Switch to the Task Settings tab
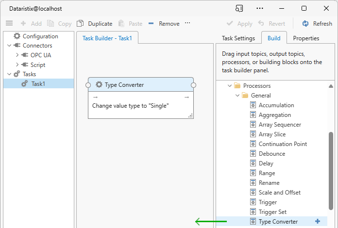This screenshot has height=228, width=338. point(238,38)
